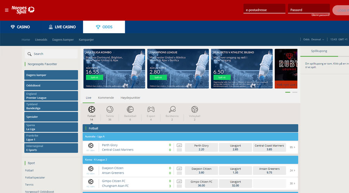Image resolution: width=349 pixels, height=193 pixels.
Task: Click football icon beside Gimpo Citizen FC
Action: pos(91,181)
